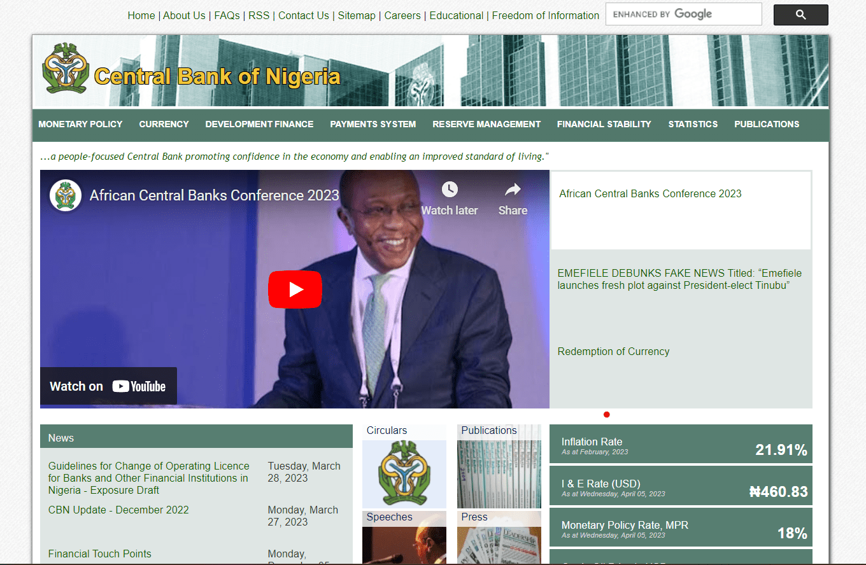This screenshot has height=565, width=866.
Task: Click the Share arrow icon on video
Action: coord(513,189)
